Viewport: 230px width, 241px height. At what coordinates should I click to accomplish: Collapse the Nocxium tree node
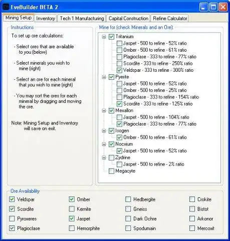(104, 144)
